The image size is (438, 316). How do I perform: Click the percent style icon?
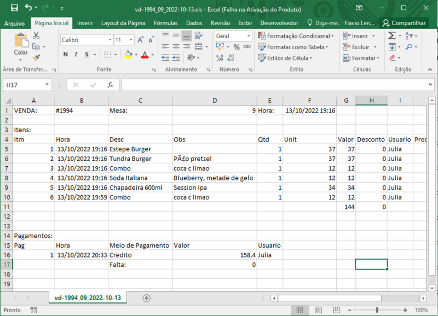pos(237,47)
